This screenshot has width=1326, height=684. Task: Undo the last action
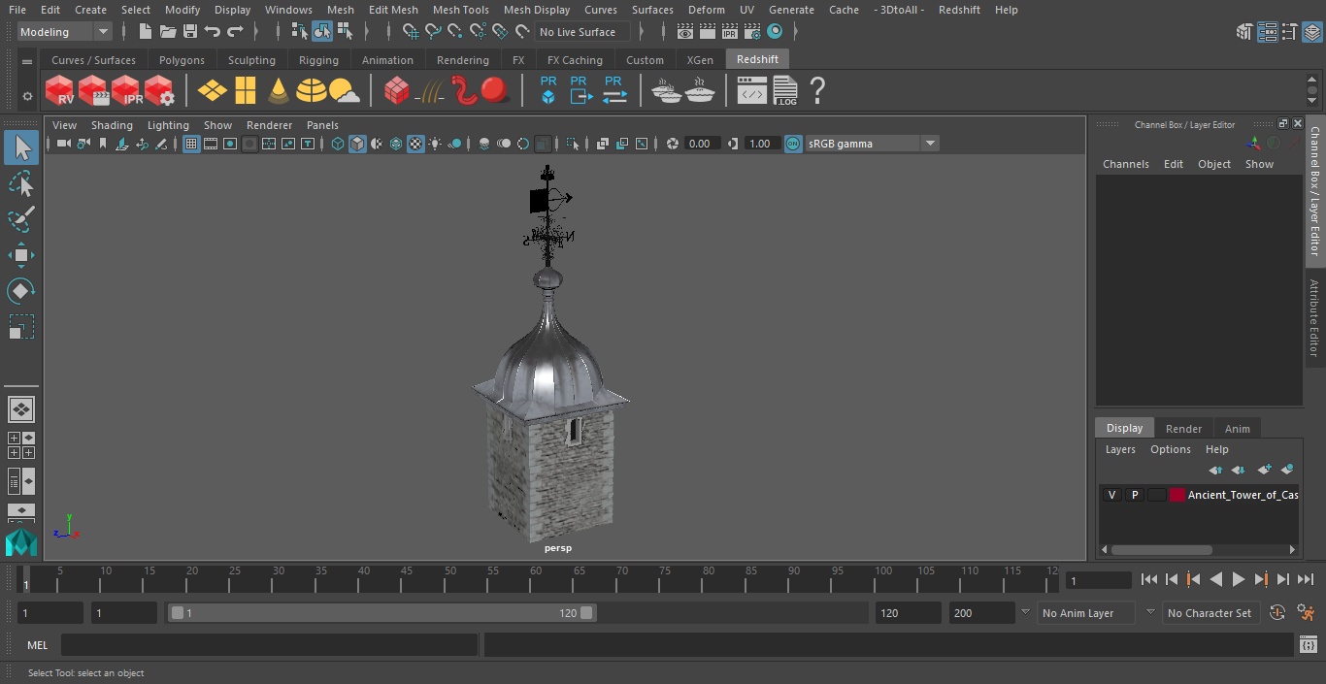pos(213,32)
